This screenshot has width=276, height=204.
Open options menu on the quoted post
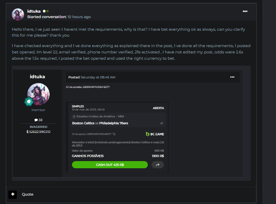point(232,77)
